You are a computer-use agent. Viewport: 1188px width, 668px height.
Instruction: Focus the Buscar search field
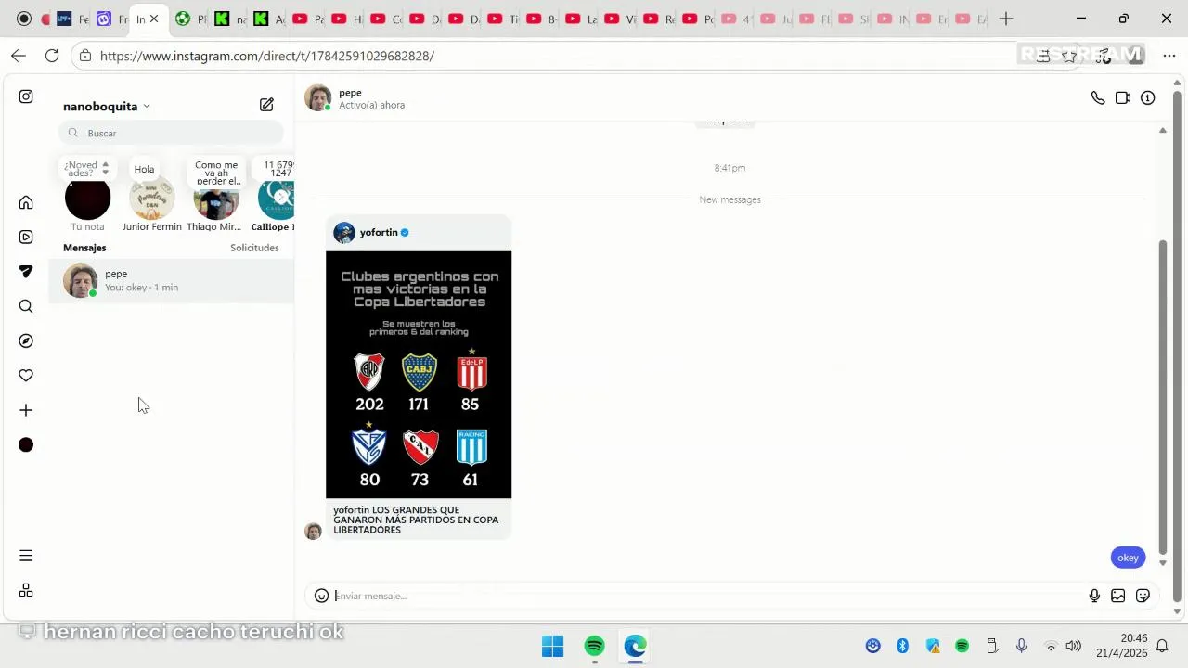click(x=171, y=133)
